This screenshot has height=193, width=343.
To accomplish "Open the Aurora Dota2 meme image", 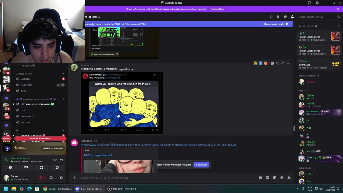I will [122, 103].
